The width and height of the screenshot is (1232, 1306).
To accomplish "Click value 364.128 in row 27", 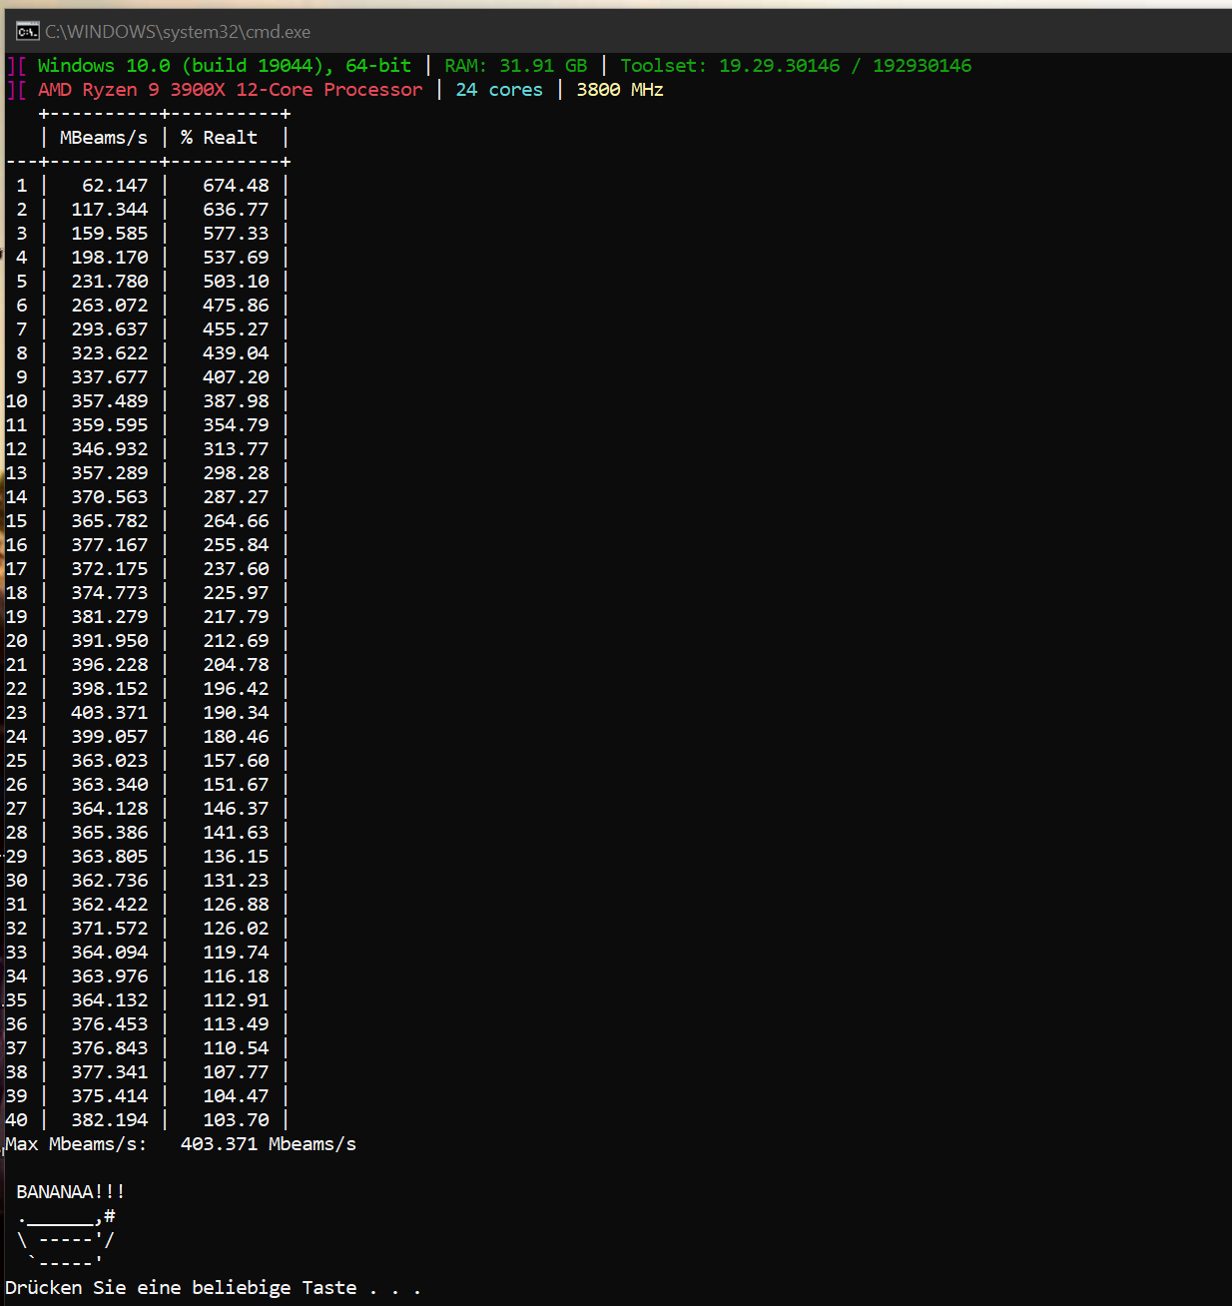I will point(110,809).
